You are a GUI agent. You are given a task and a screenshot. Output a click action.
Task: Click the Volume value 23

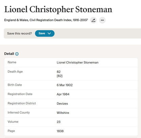coord(59,122)
